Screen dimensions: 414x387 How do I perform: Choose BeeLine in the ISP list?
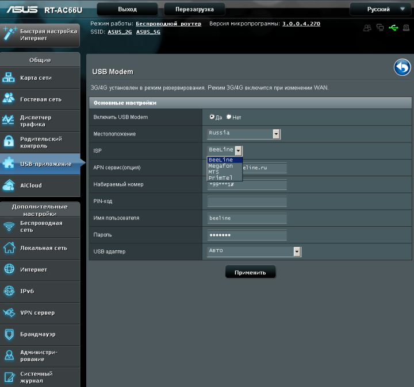tap(224, 160)
